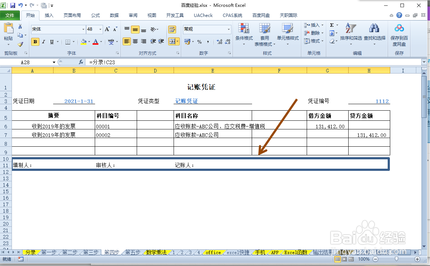Expand the borders dropdown arrow
Screen dimensions: 430x266
click(73, 42)
